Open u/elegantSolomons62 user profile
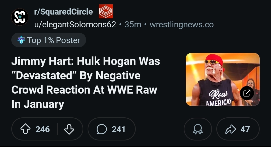271x147 pixels. (x=75, y=25)
